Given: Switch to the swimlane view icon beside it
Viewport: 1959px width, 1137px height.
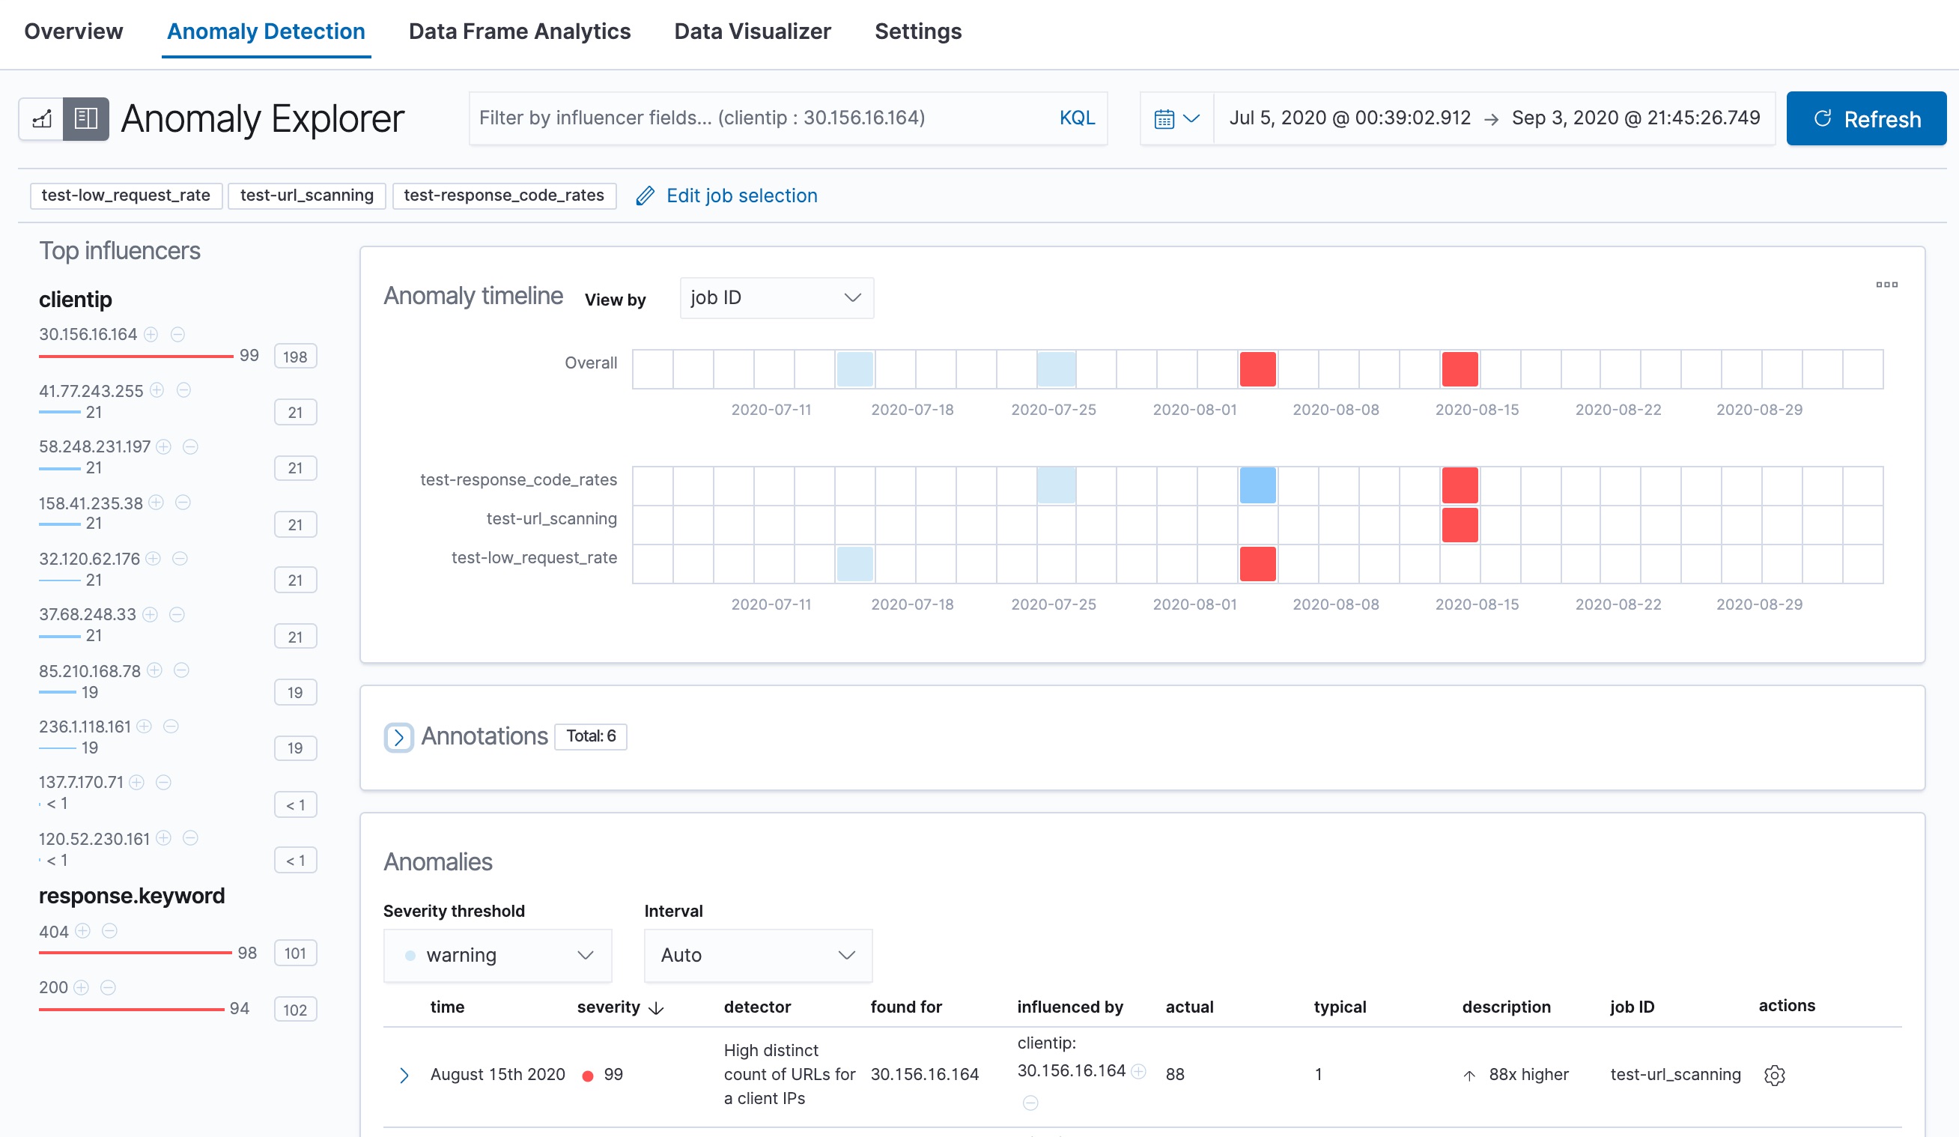Looking at the screenshot, I should (x=86, y=118).
